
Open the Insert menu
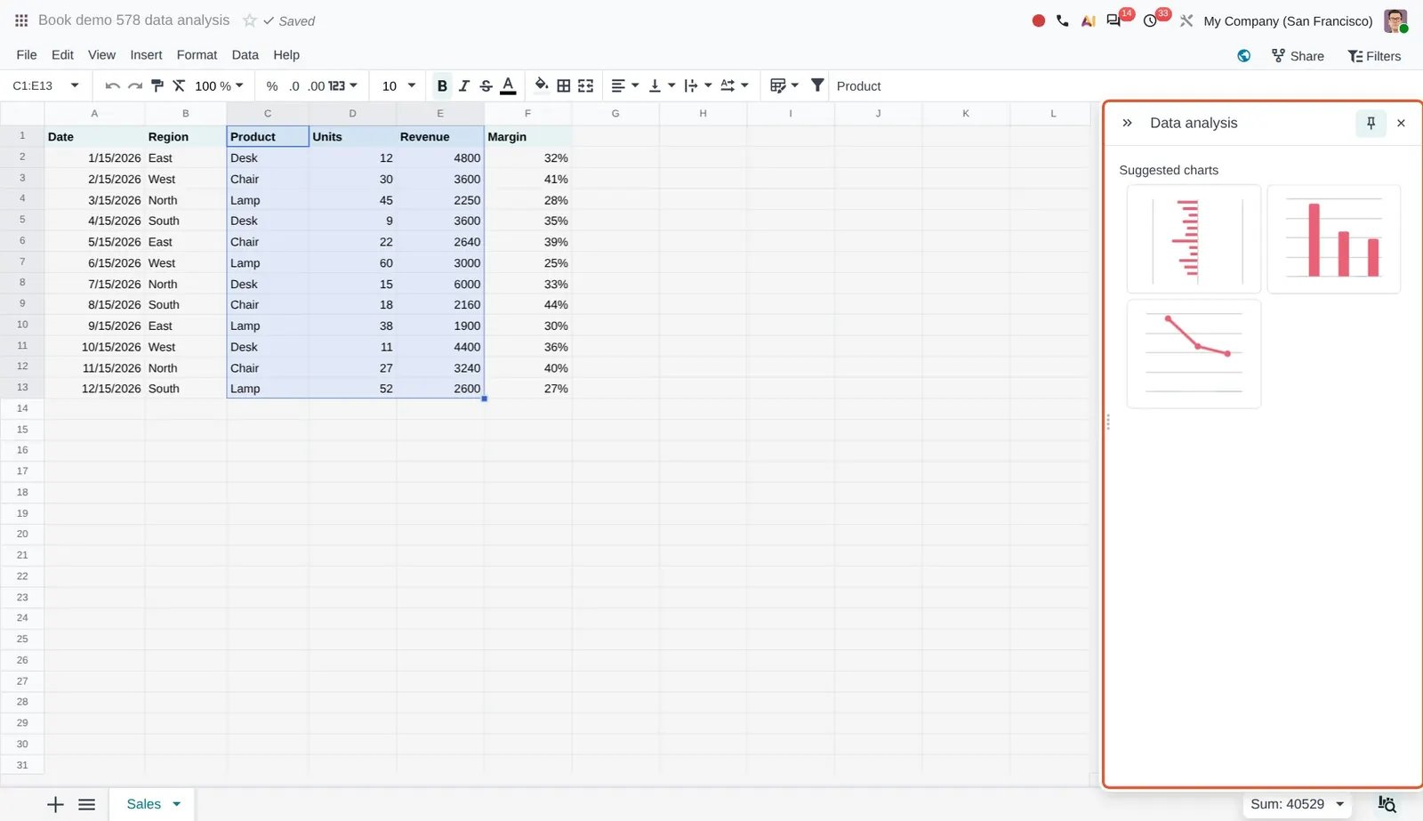pos(146,55)
